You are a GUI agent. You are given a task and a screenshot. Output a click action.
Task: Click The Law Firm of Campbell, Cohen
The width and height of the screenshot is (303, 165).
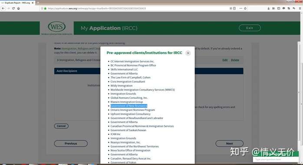click(x=130, y=78)
